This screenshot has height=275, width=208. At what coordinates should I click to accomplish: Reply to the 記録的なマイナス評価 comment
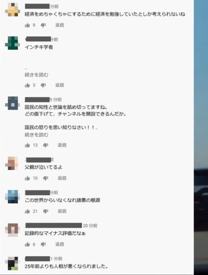(x=60, y=244)
